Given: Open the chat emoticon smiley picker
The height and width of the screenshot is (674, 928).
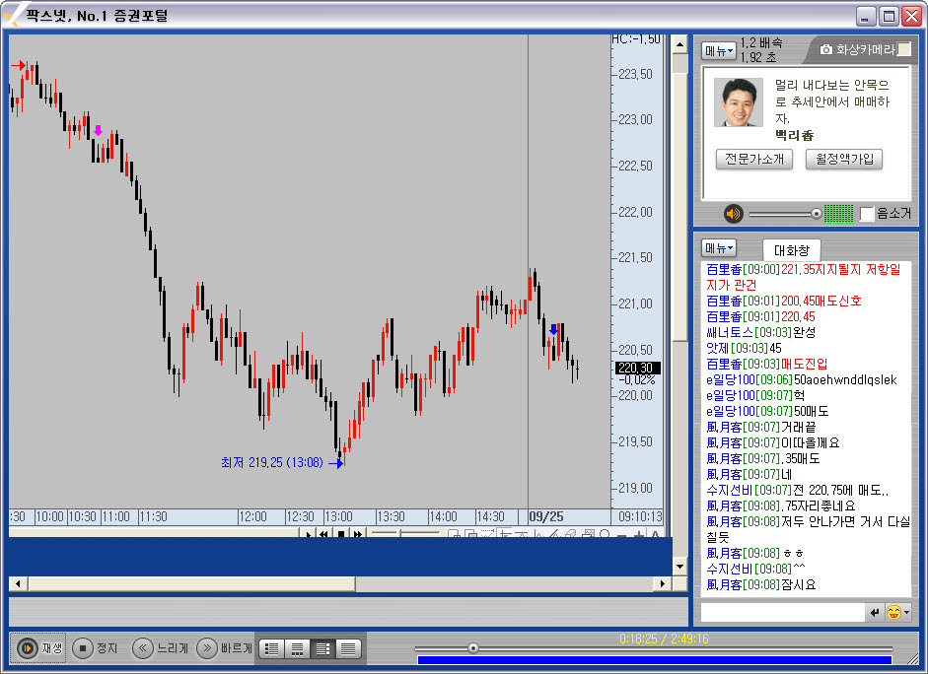Looking at the screenshot, I should click(x=895, y=613).
